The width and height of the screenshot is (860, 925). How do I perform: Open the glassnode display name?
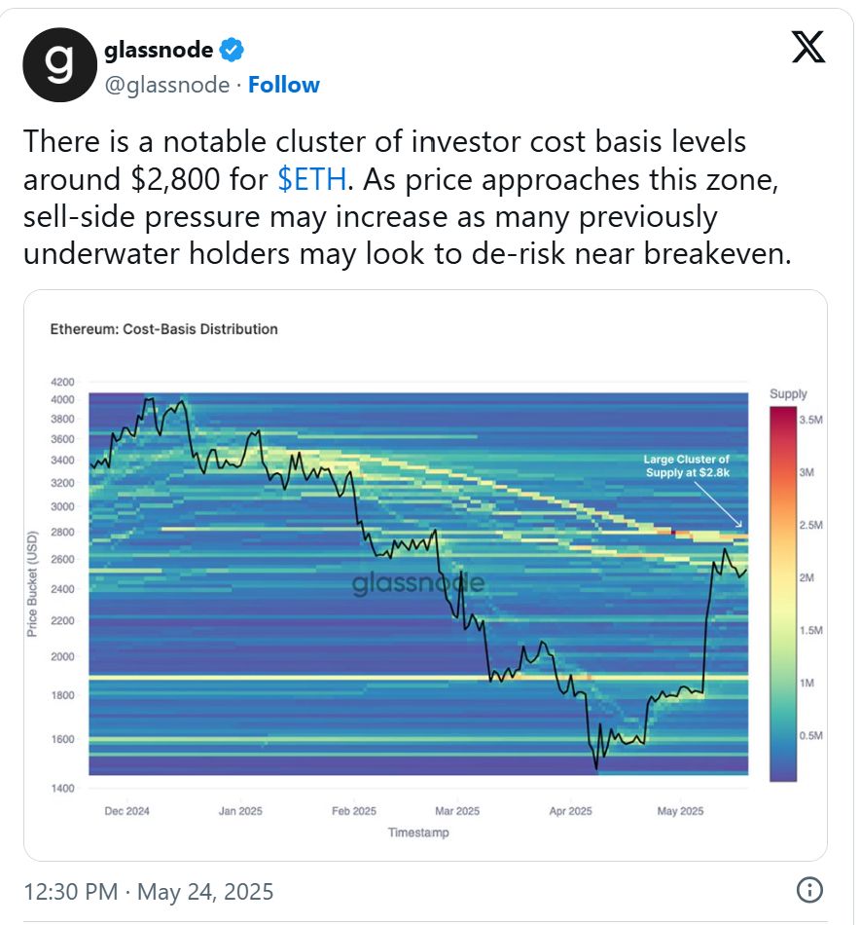[158, 48]
